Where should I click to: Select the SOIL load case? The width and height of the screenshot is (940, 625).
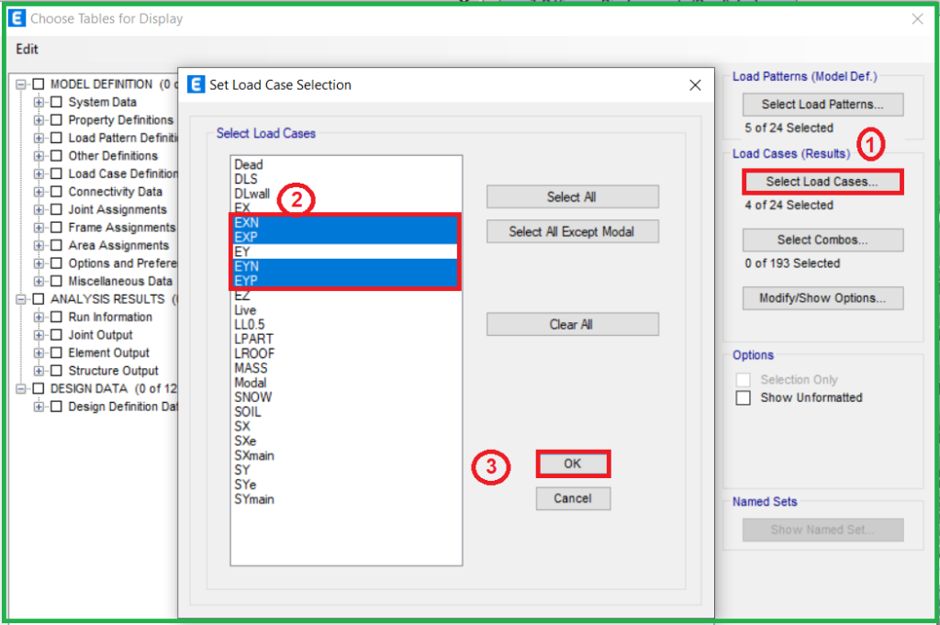click(346, 412)
